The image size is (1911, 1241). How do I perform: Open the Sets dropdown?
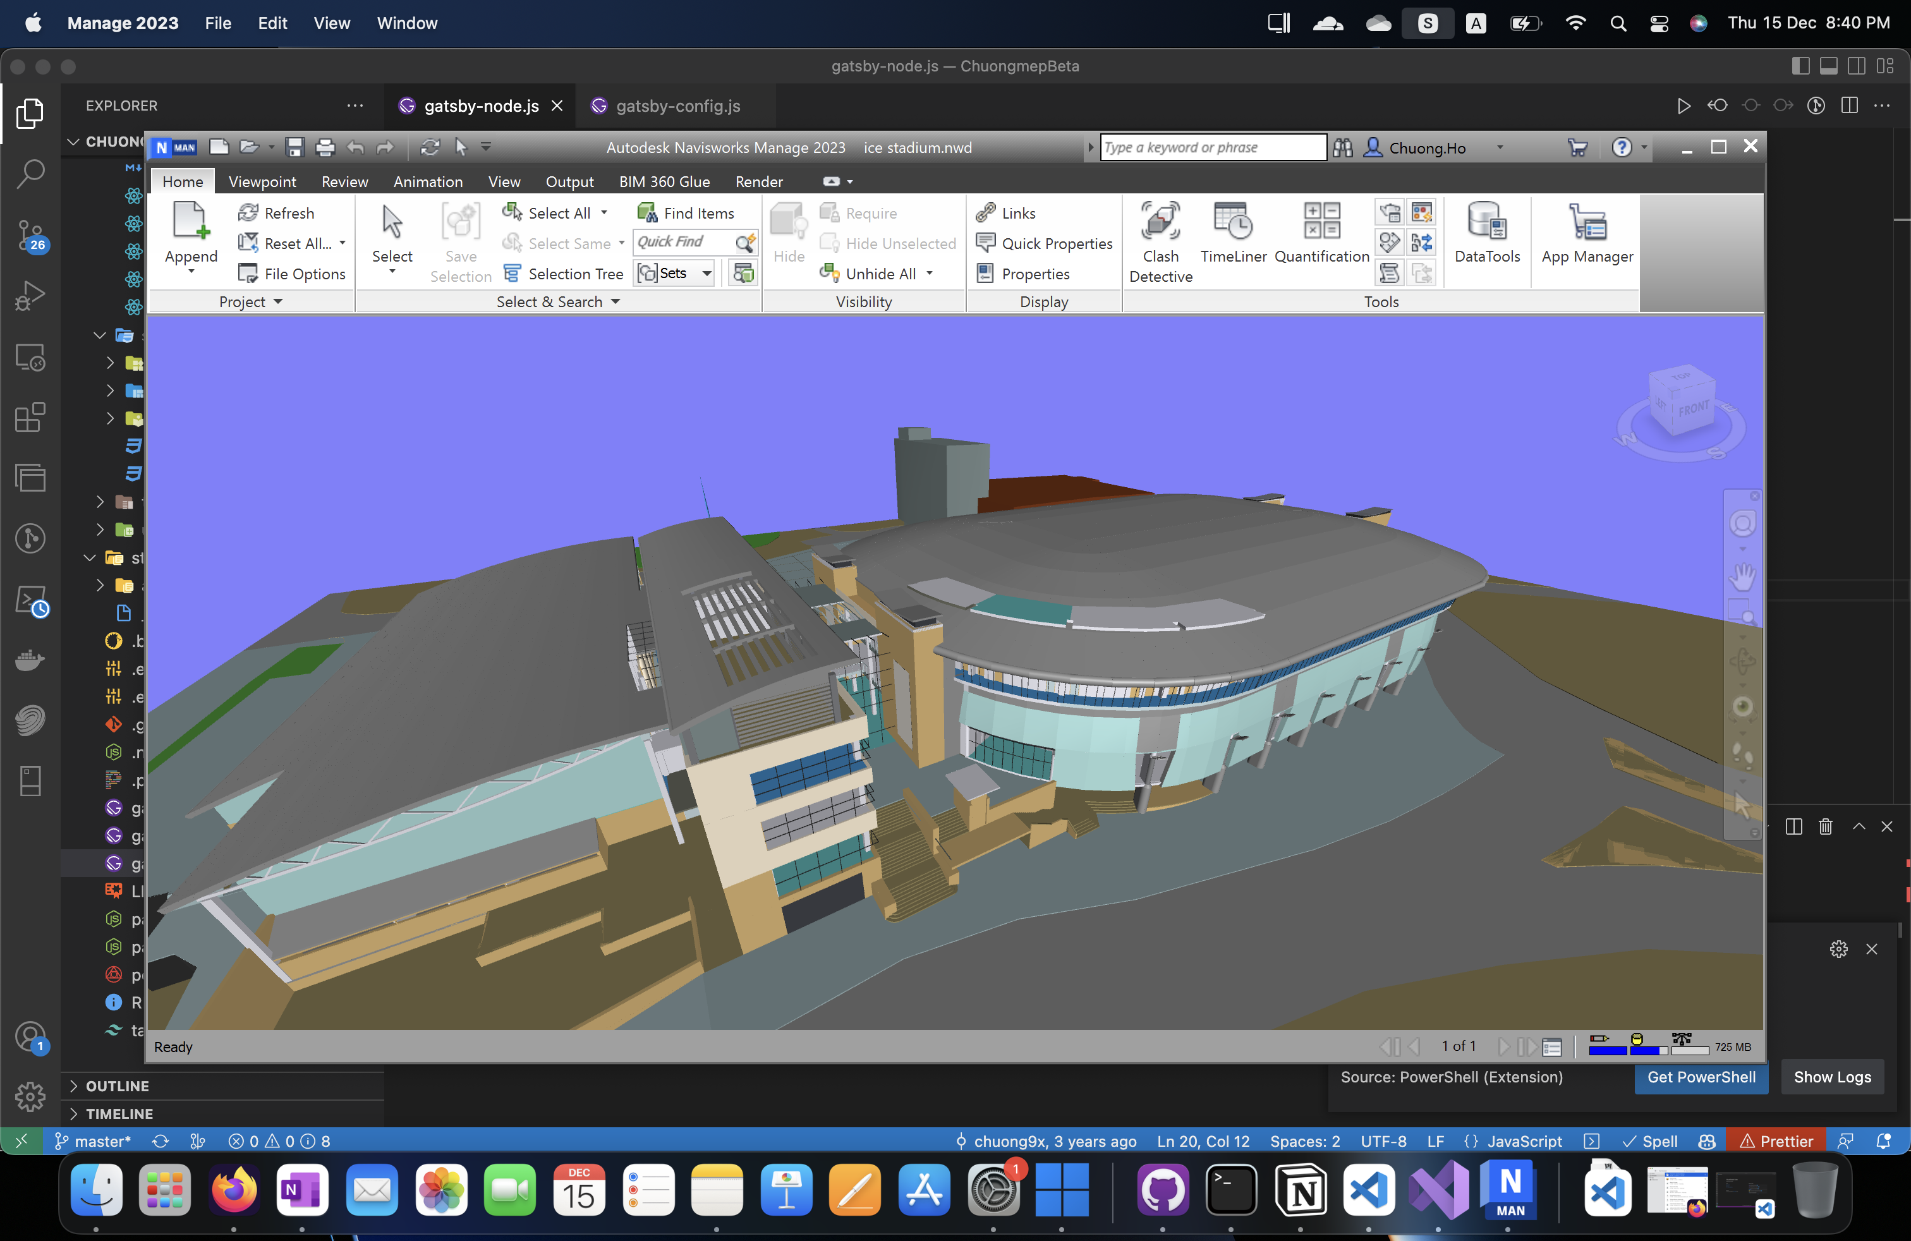tap(706, 274)
